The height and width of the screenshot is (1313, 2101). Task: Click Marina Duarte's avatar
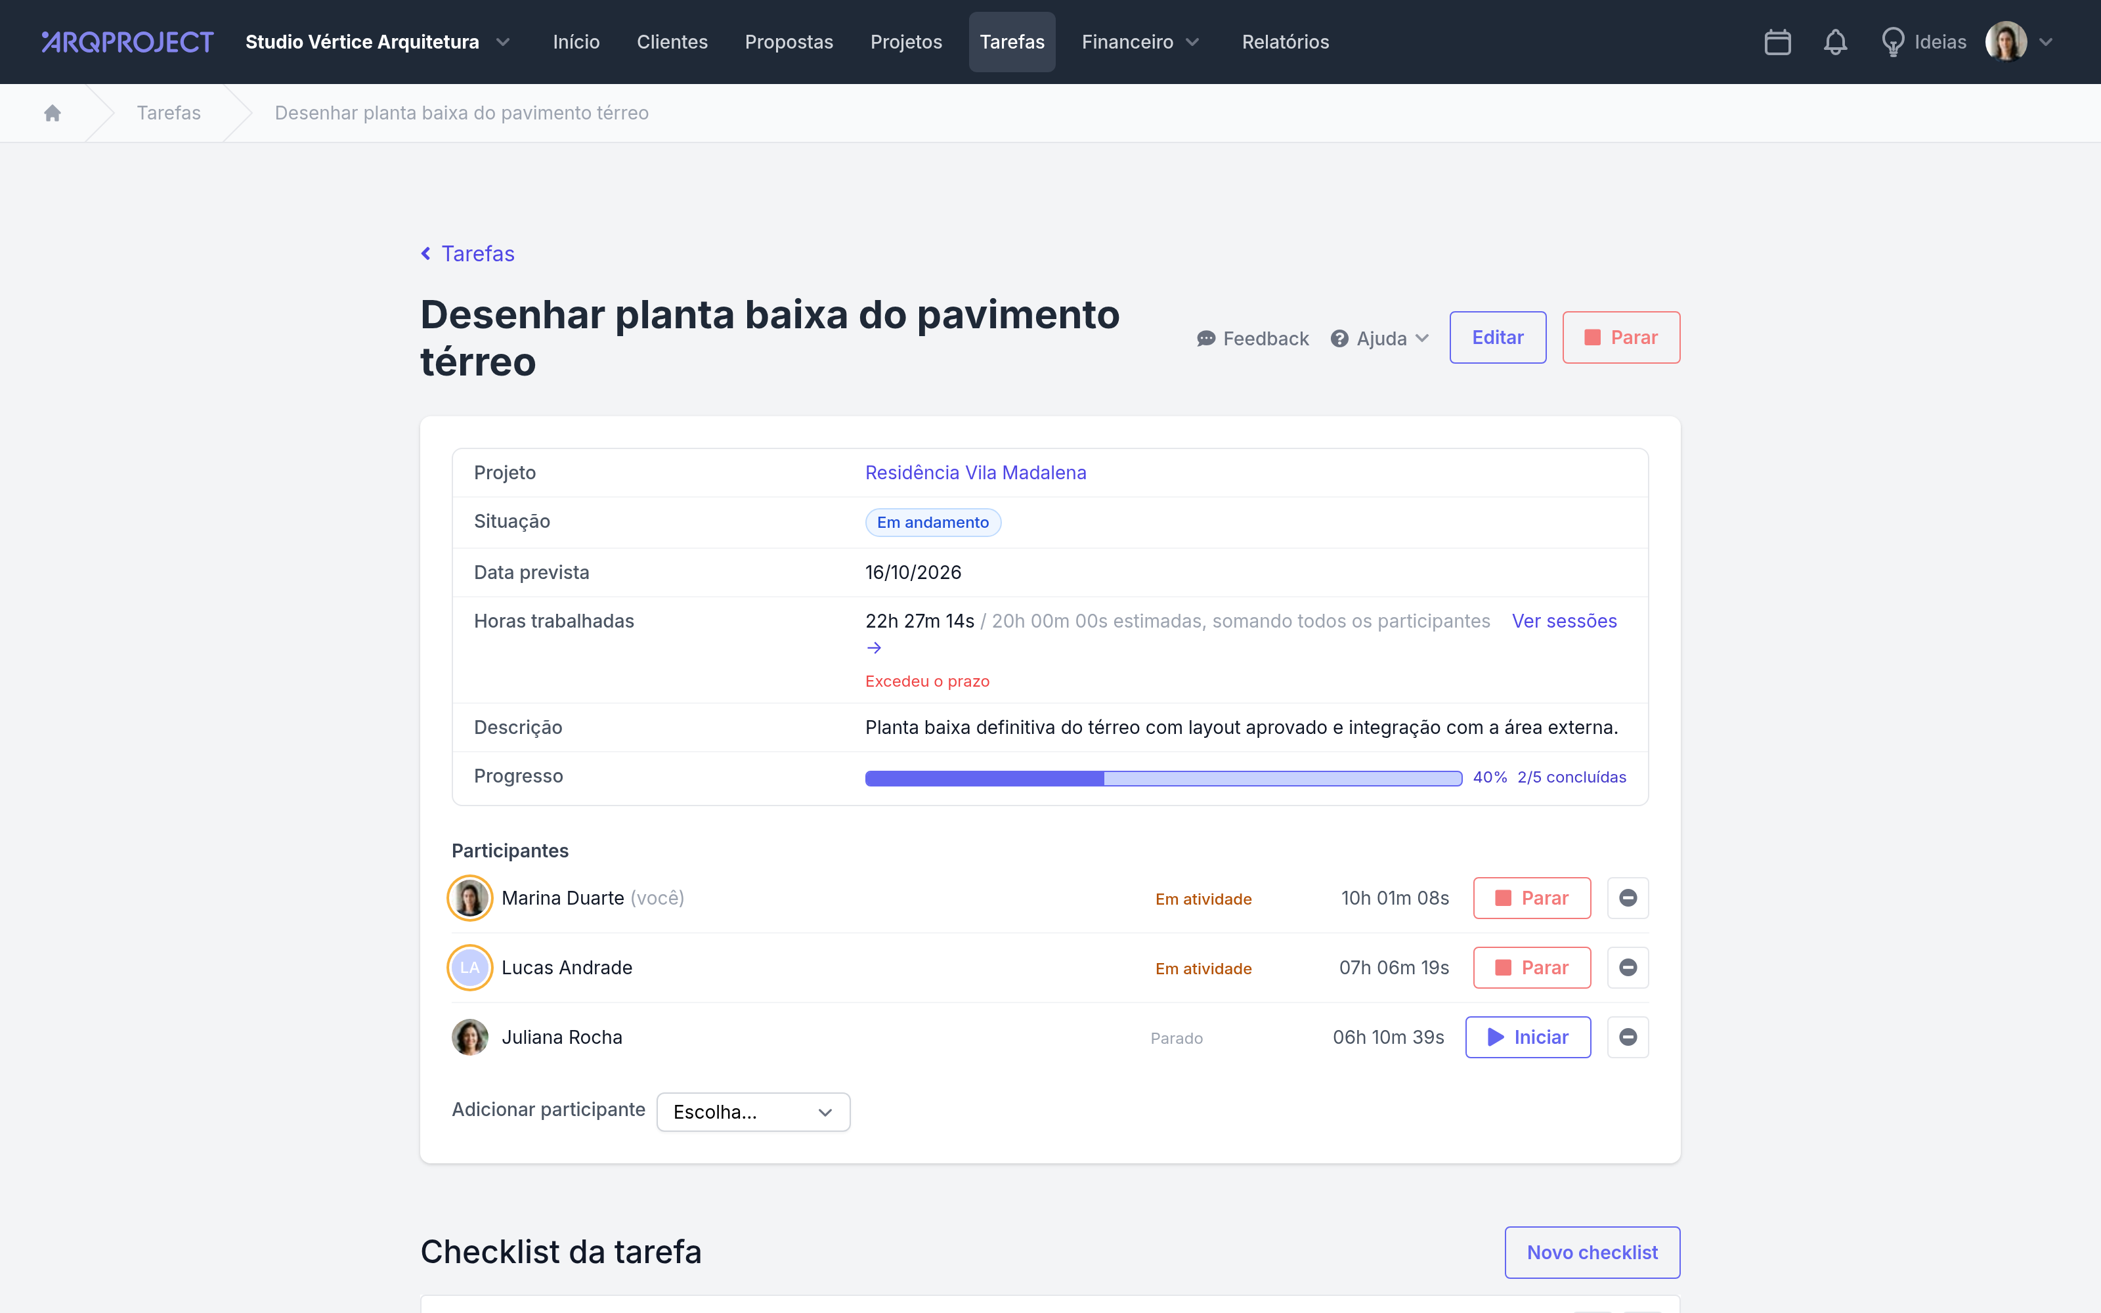click(x=469, y=898)
